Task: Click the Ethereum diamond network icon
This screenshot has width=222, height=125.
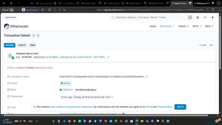Action: [213, 17]
